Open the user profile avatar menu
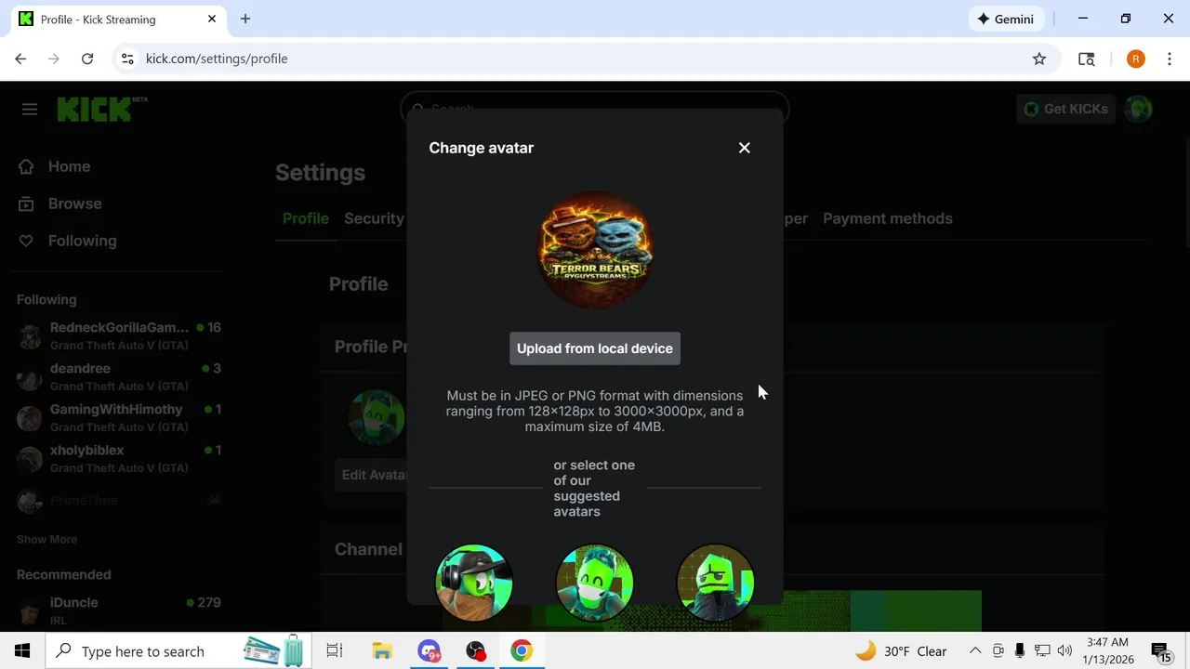Image resolution: width=1190 pixels, height=669 pixels. coord(1138,109)
